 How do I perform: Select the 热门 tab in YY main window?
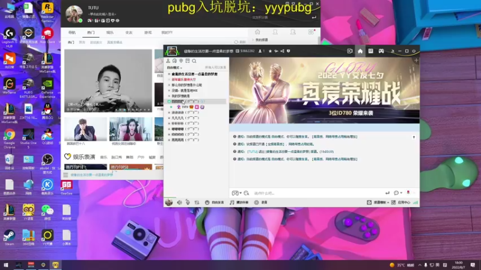pyautogui.click(x=91, y=32)
